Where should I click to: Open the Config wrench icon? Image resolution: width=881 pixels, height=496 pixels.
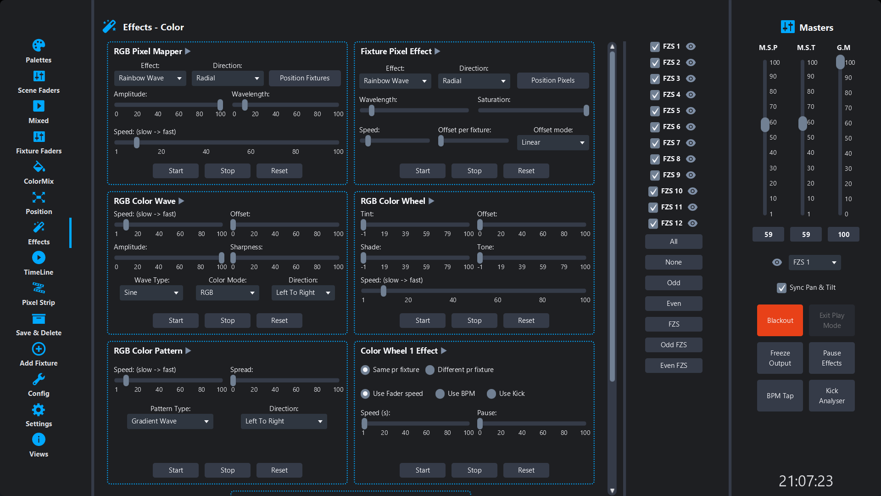39,379
